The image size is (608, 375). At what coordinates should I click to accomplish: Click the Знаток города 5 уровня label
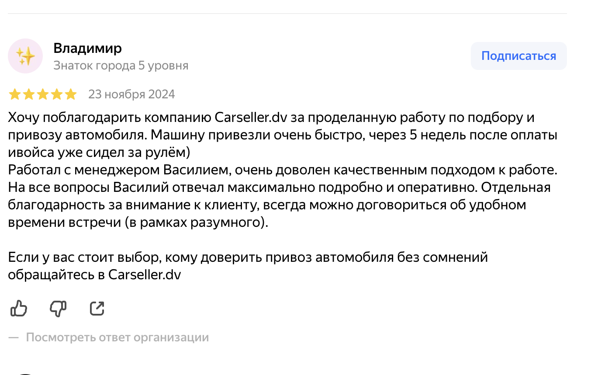121,66
